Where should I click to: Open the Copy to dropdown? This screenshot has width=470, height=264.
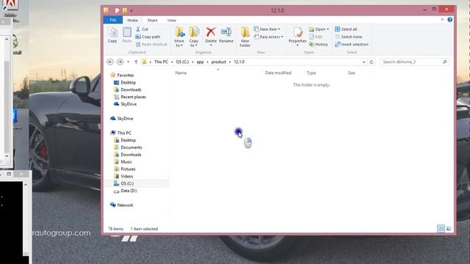coord(194,37)
